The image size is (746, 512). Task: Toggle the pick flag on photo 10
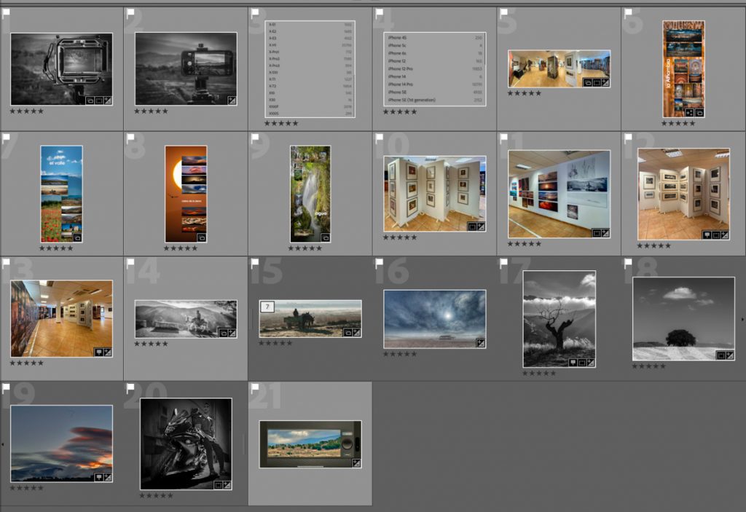point(379,137)
